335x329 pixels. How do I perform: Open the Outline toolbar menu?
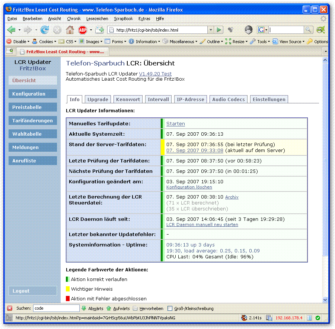(x=211, y=41)
